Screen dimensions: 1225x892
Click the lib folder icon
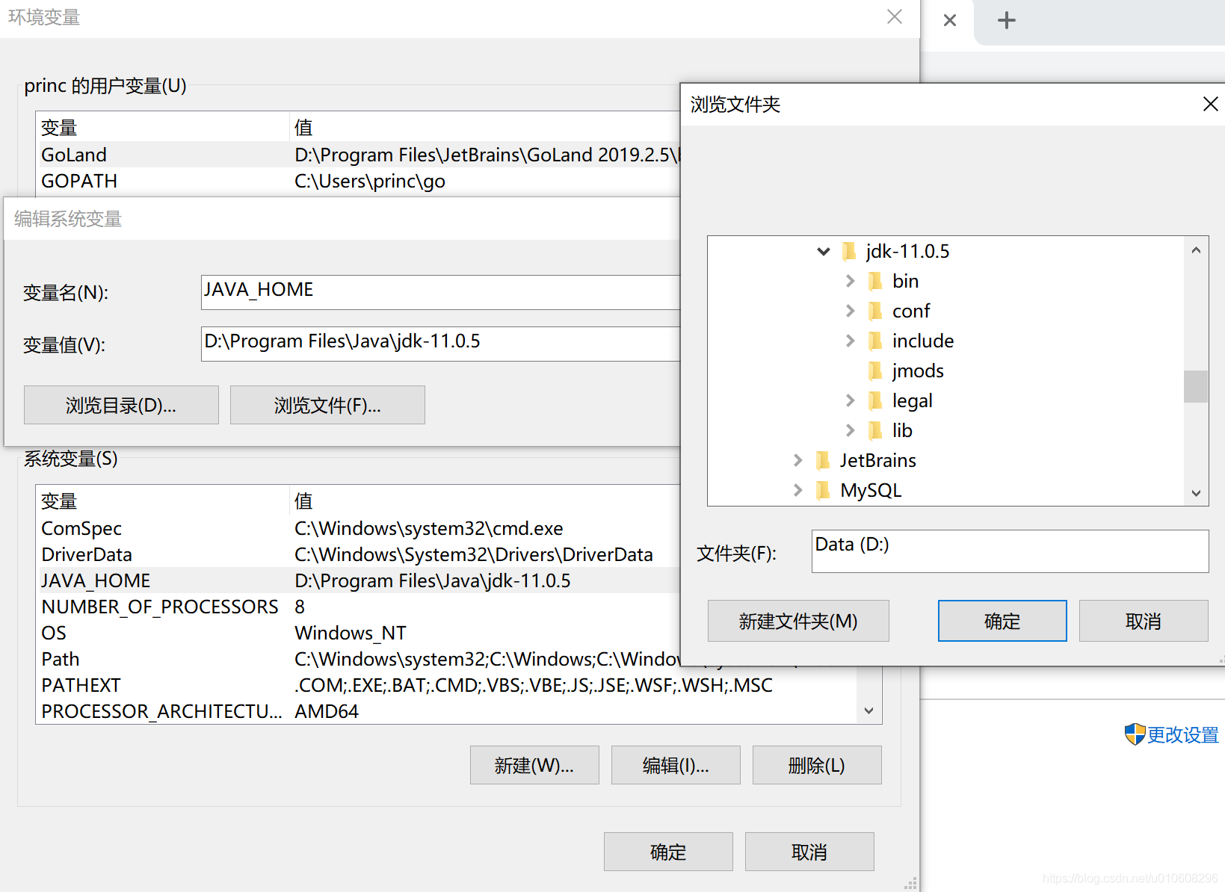pyautogui.click(x=875, y=430)
